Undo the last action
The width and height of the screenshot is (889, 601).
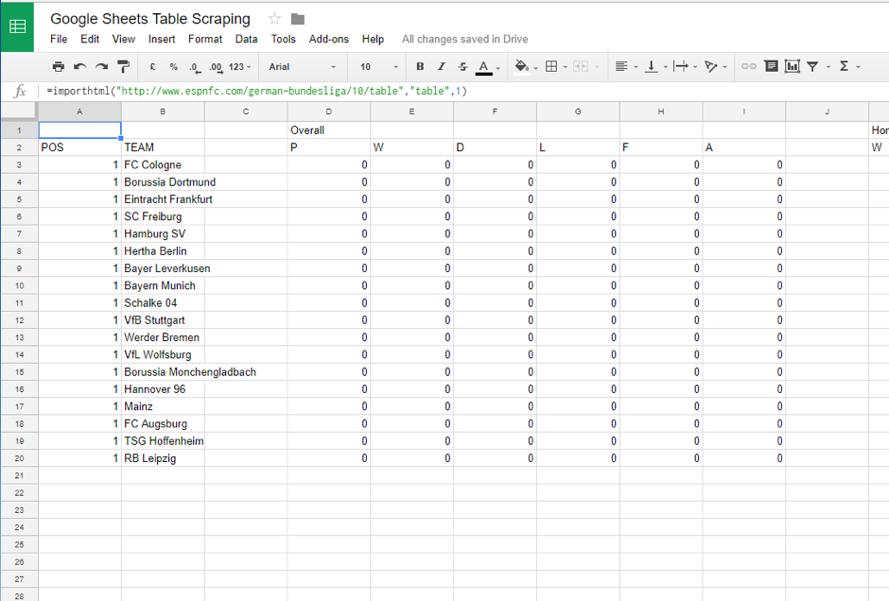click(78, 67)
